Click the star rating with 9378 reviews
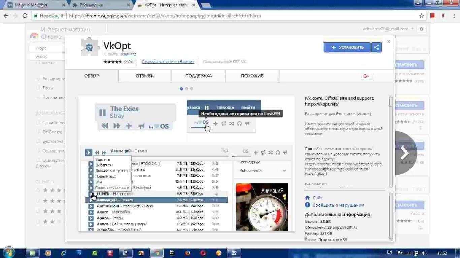Screen dimensions: 460x258 point(119,62)
